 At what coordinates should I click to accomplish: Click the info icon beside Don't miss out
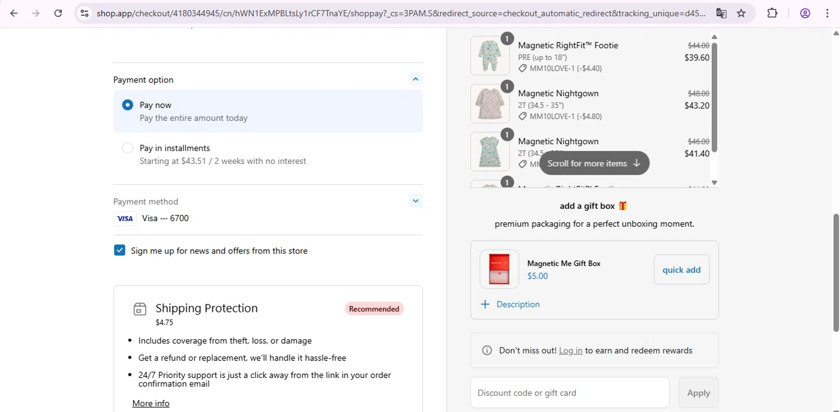tap(487, 350)
